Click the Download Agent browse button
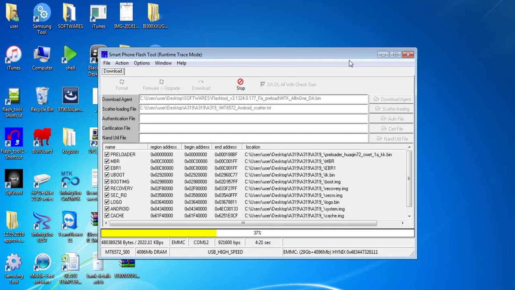This screenshot has height=290, width=515. point(391,99)
